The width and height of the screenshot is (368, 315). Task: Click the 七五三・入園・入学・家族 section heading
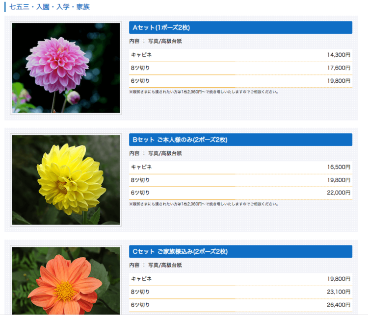pyautogui.click(x=50, y=7)
